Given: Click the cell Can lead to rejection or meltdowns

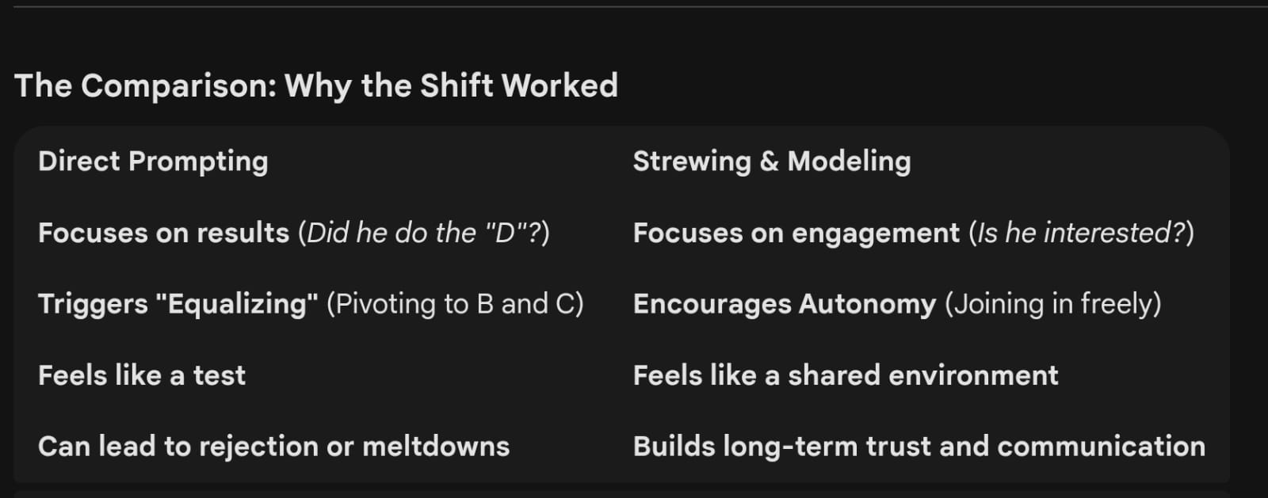Looking at the screenshot, I should pyautogui.click(x=273, y=447).
